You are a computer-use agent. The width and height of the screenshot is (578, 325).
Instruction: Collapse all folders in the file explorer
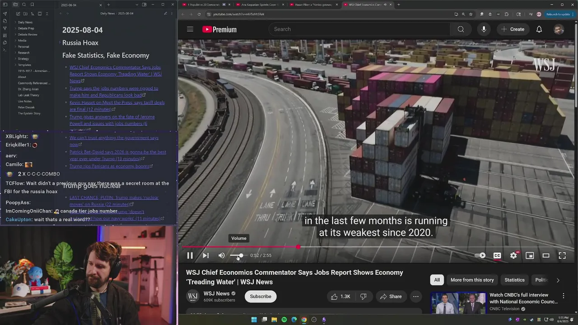click(47, 14)
